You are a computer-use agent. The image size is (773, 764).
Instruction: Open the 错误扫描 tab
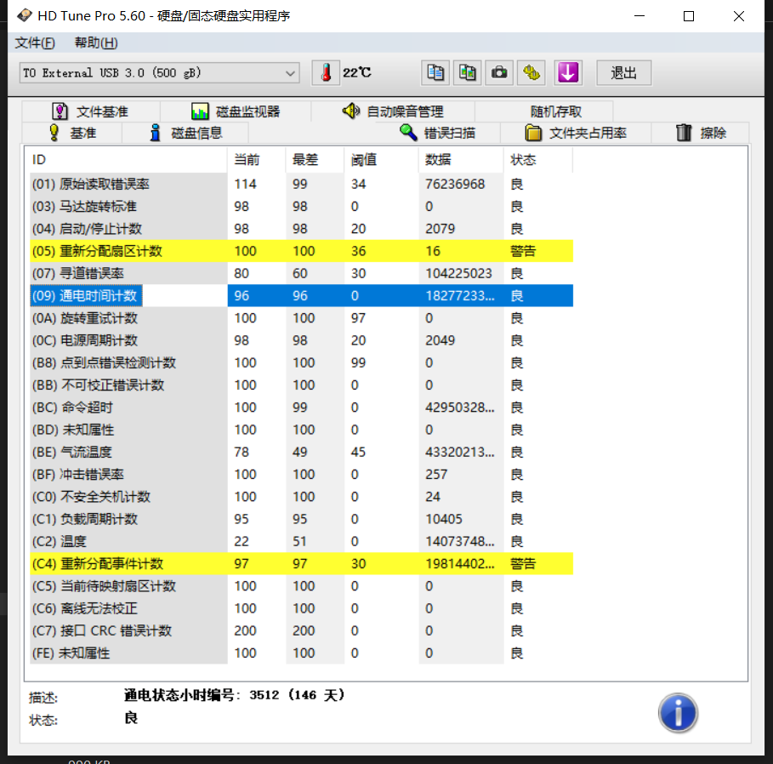point(439,133)
